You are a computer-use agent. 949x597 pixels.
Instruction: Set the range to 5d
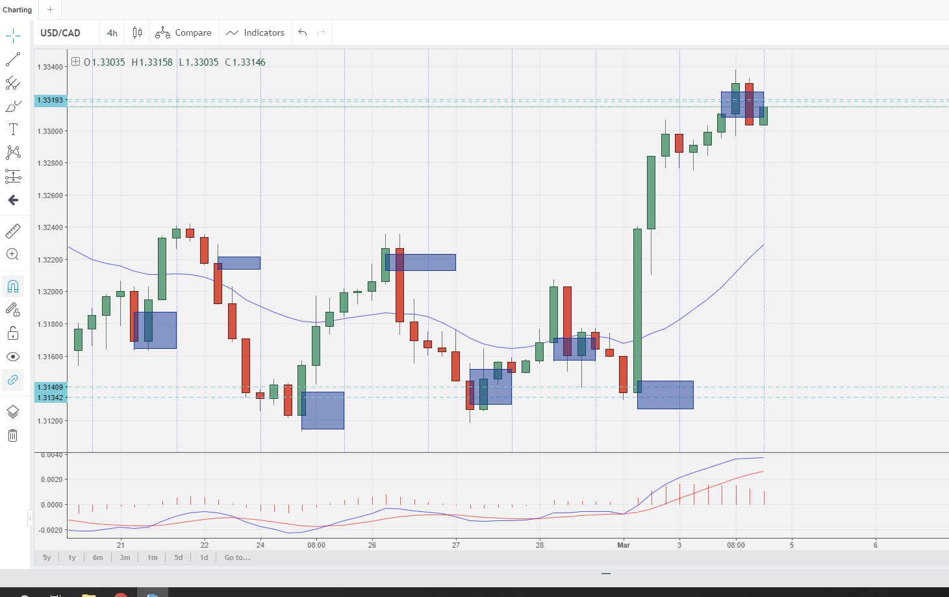tap(179, 557)
